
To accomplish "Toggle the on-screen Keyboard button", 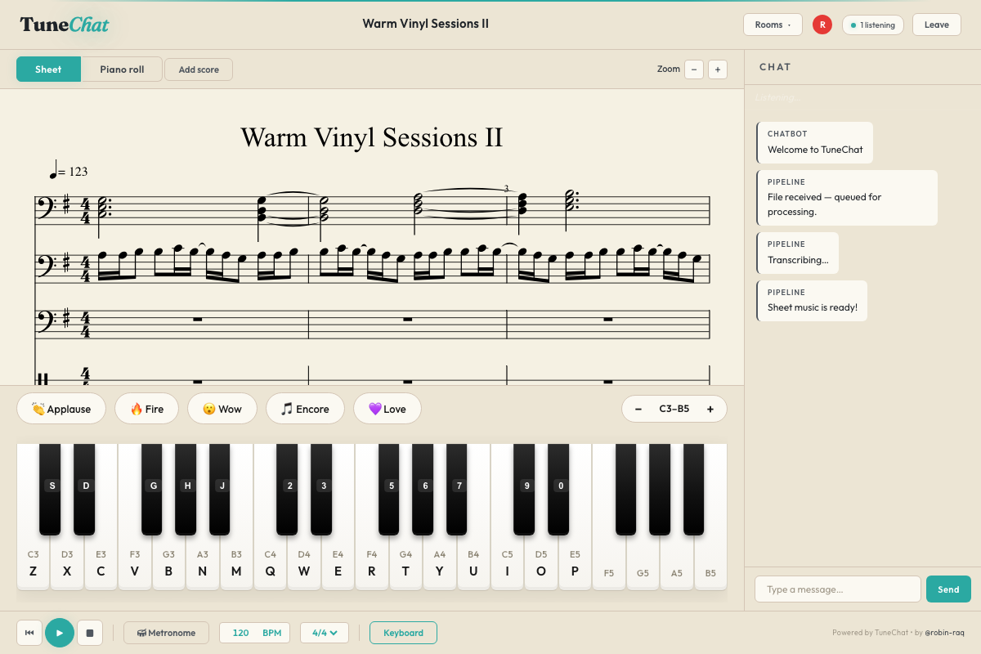I will coord(403,633).
